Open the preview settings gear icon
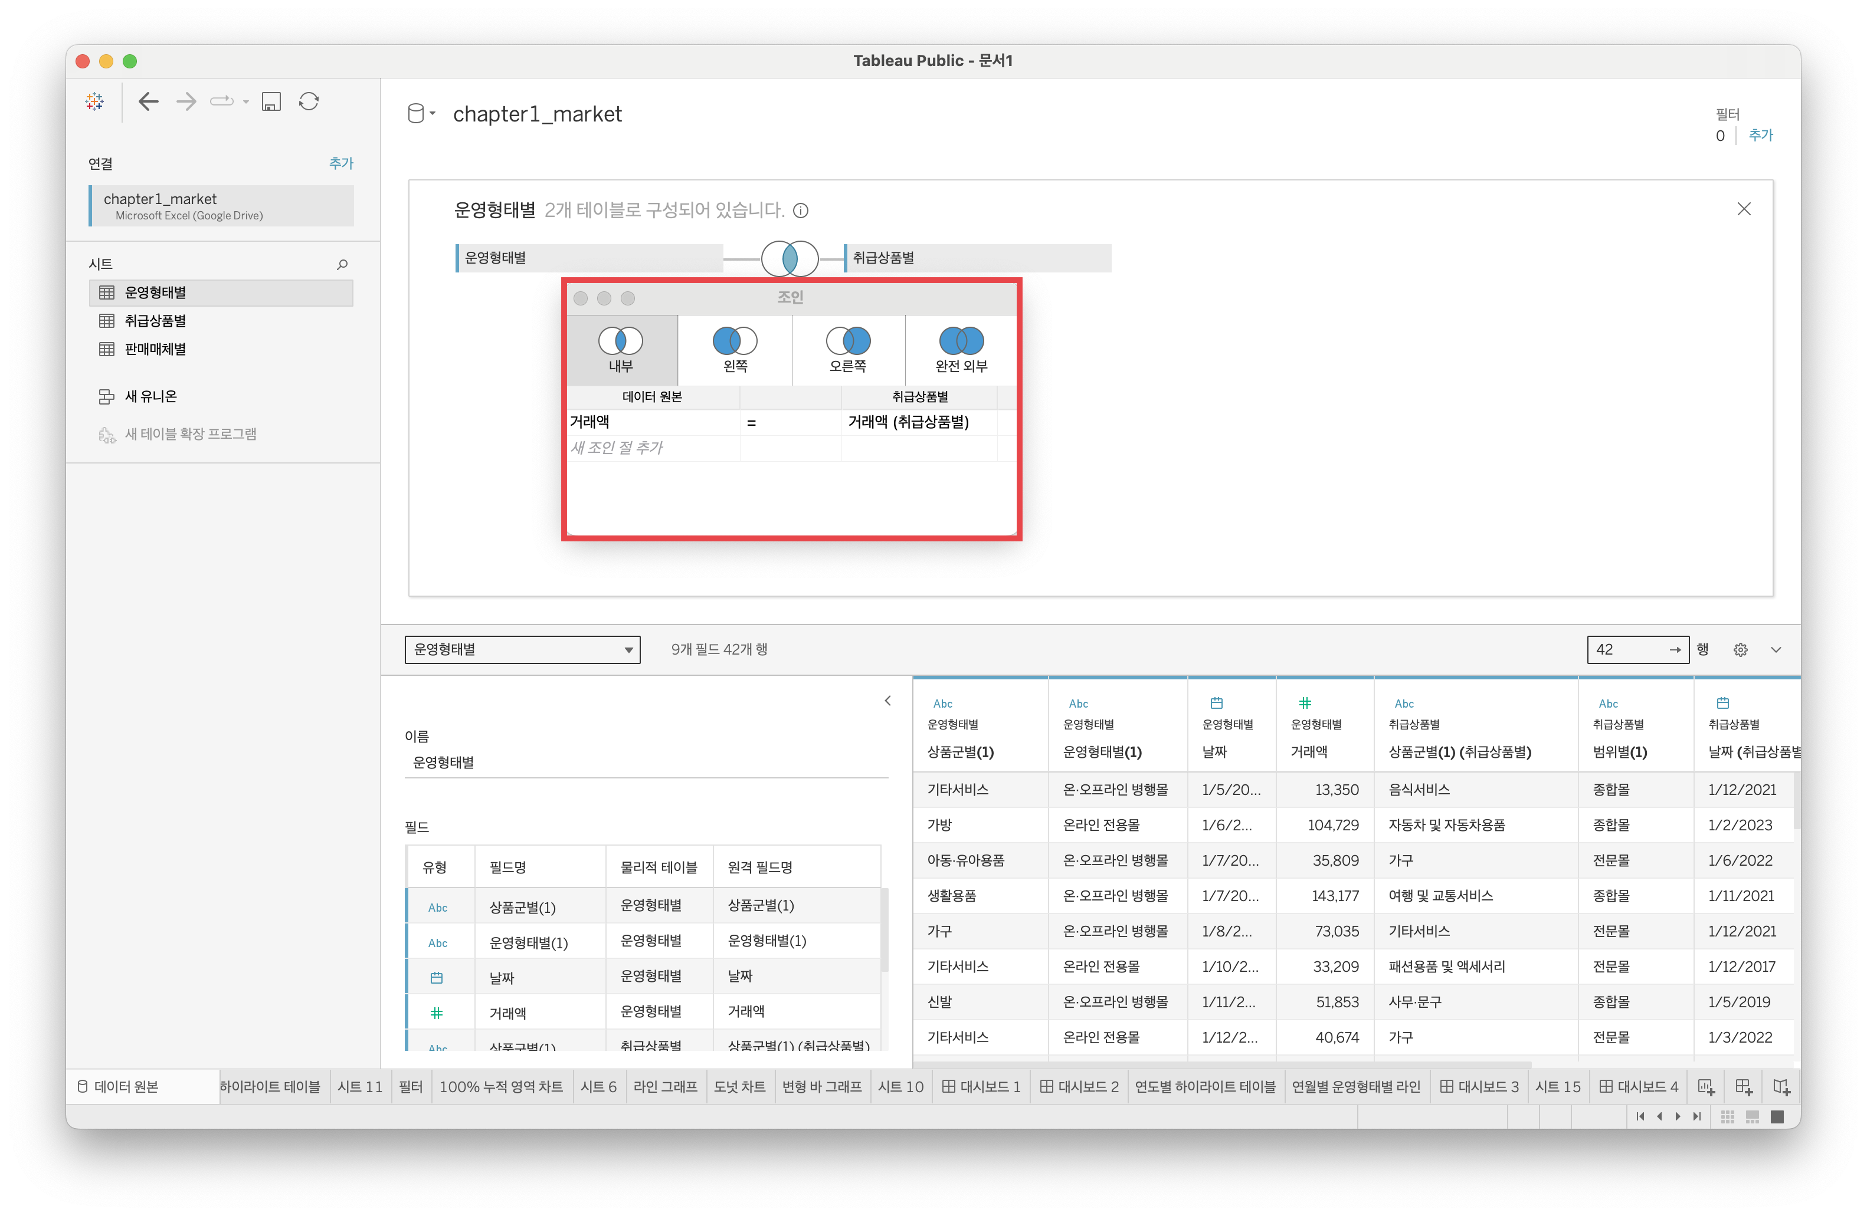The height and width of the screenshot is (1216, 1867). (x=1740, y=649)
